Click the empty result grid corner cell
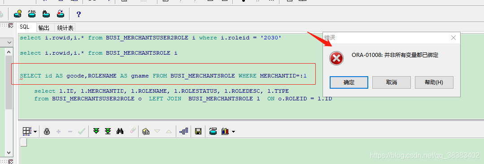 pos(23,142)
